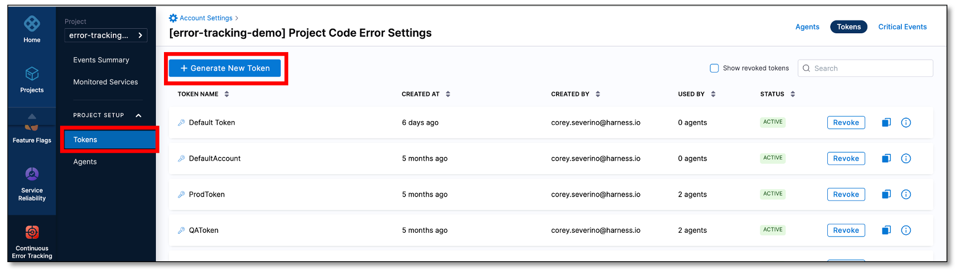Sort tokens by Created At
This screenshot has height=272, width=955.
(x=448, y=94)
